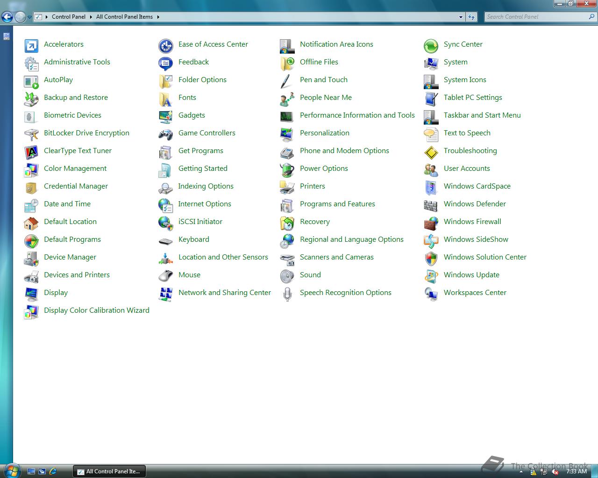Click the User Accounts link

(467, 169)
